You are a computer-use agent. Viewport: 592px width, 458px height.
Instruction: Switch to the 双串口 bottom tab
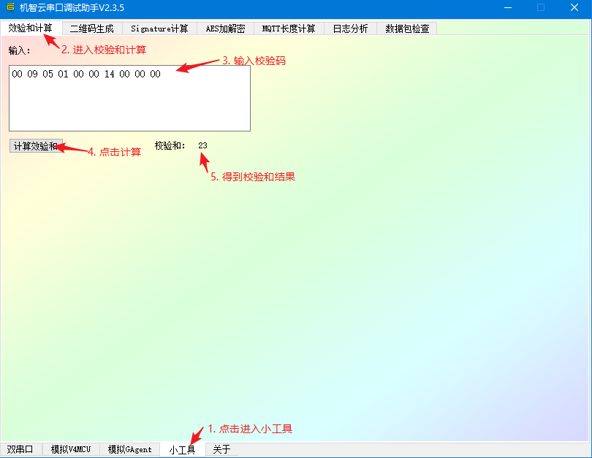click(x=20, y=449)
